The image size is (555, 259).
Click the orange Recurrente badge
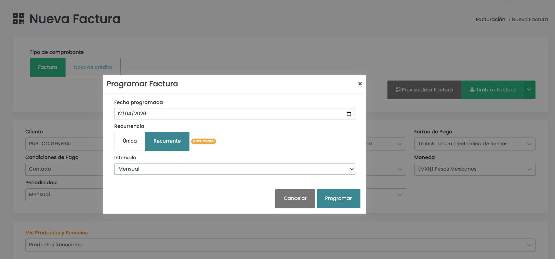point(203,141)
